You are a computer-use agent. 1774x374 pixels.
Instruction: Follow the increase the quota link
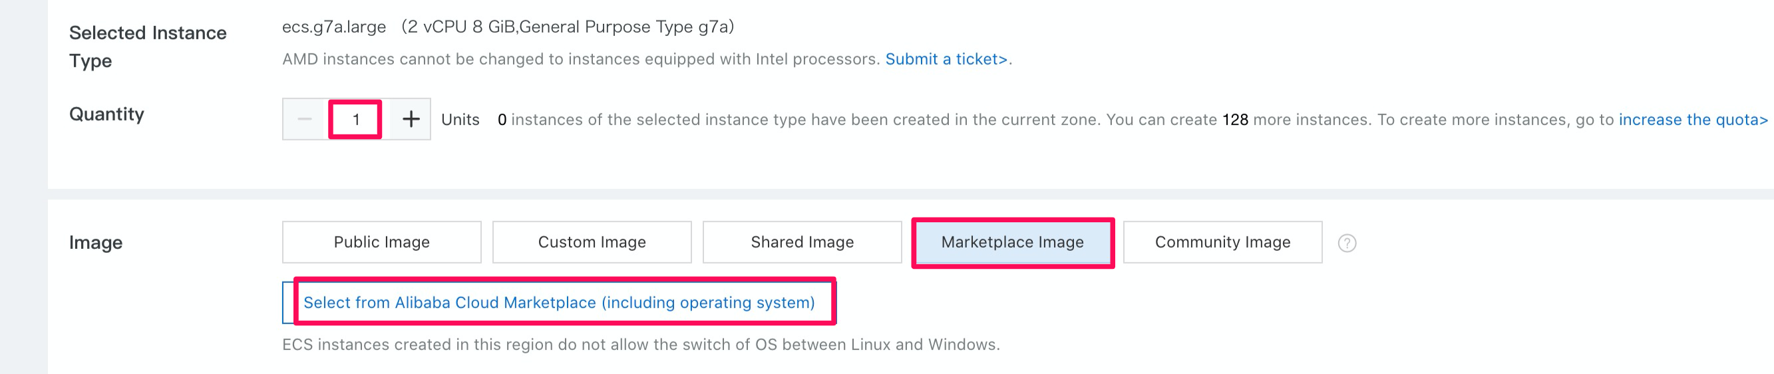tap(1692, 120)
